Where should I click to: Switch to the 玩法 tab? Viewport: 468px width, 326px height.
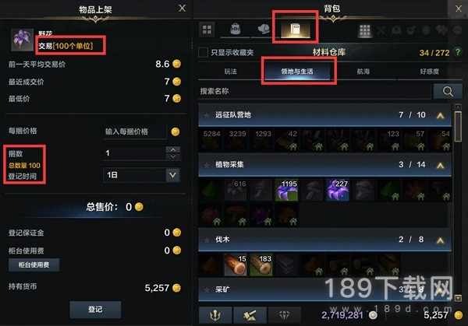tap(230, 72)
